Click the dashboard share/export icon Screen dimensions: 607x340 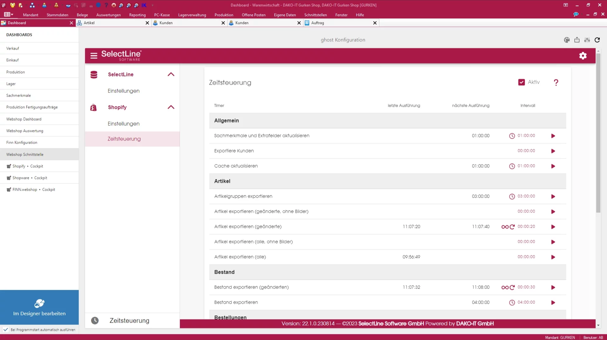coord(577,40)
